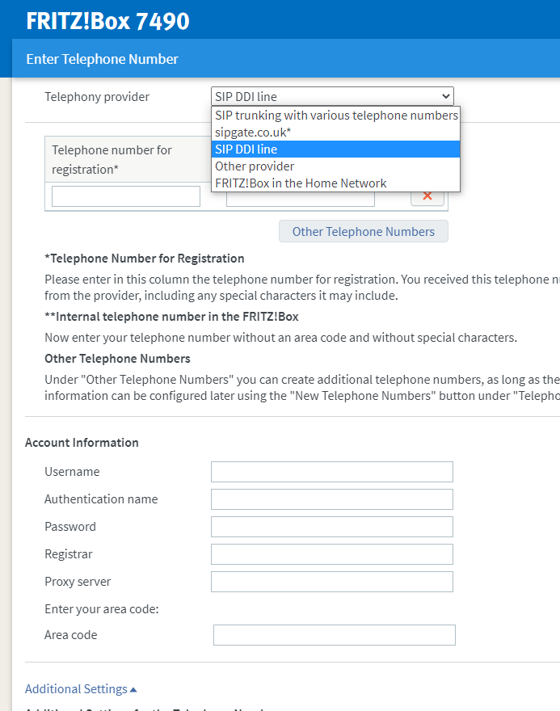The image size is (560, 711).
Task: Expand the Additional Settings section
Action: 81,689
